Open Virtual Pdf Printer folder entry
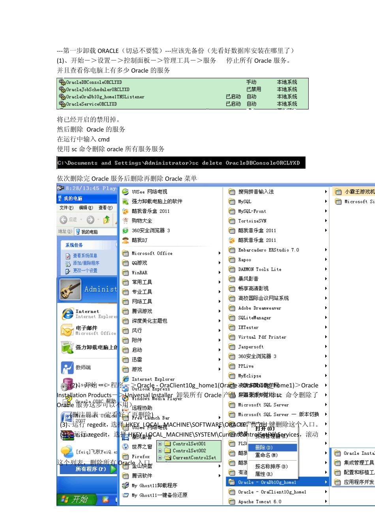375x531 pixels. click(x=257, y=337)
